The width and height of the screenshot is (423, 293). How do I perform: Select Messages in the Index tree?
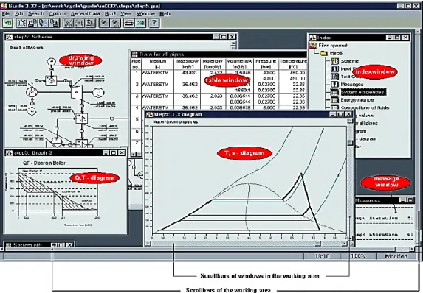(x=352, y=84)
